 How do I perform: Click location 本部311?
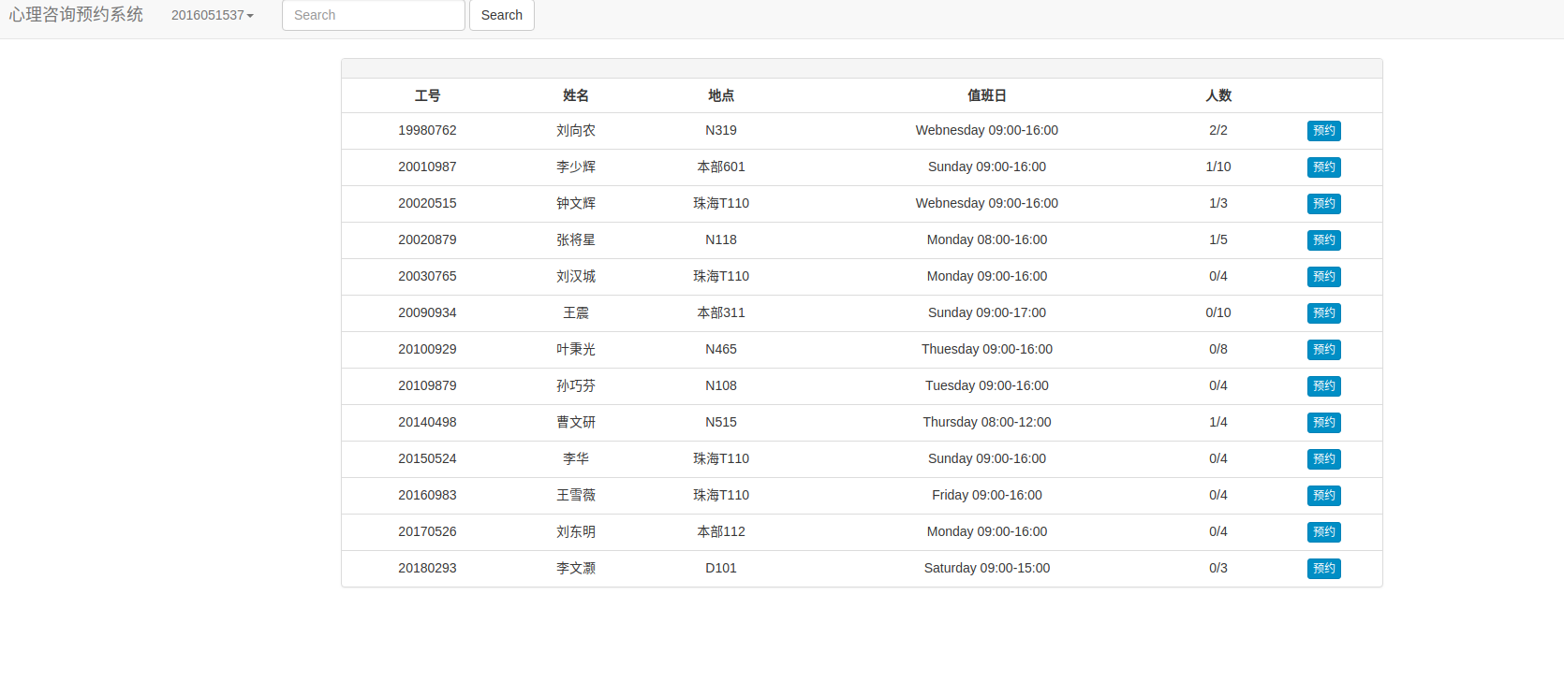(721, 312)
